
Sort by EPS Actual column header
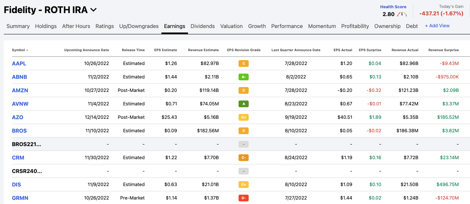[343, 50]
